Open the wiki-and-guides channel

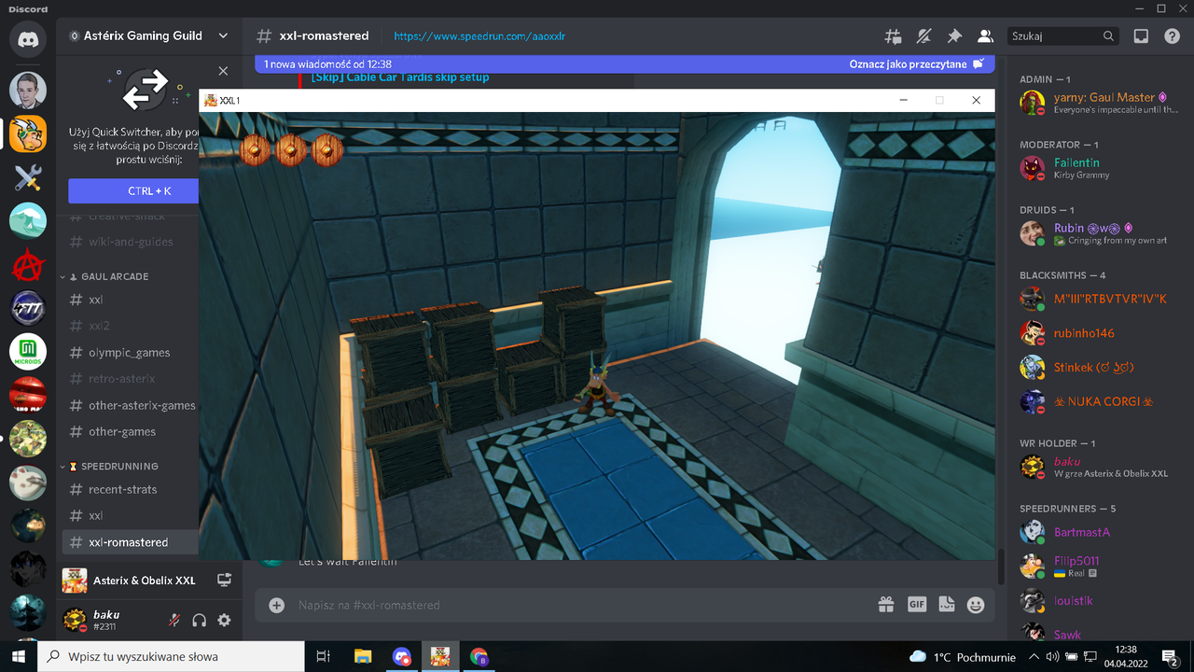(x=130, y=242)
